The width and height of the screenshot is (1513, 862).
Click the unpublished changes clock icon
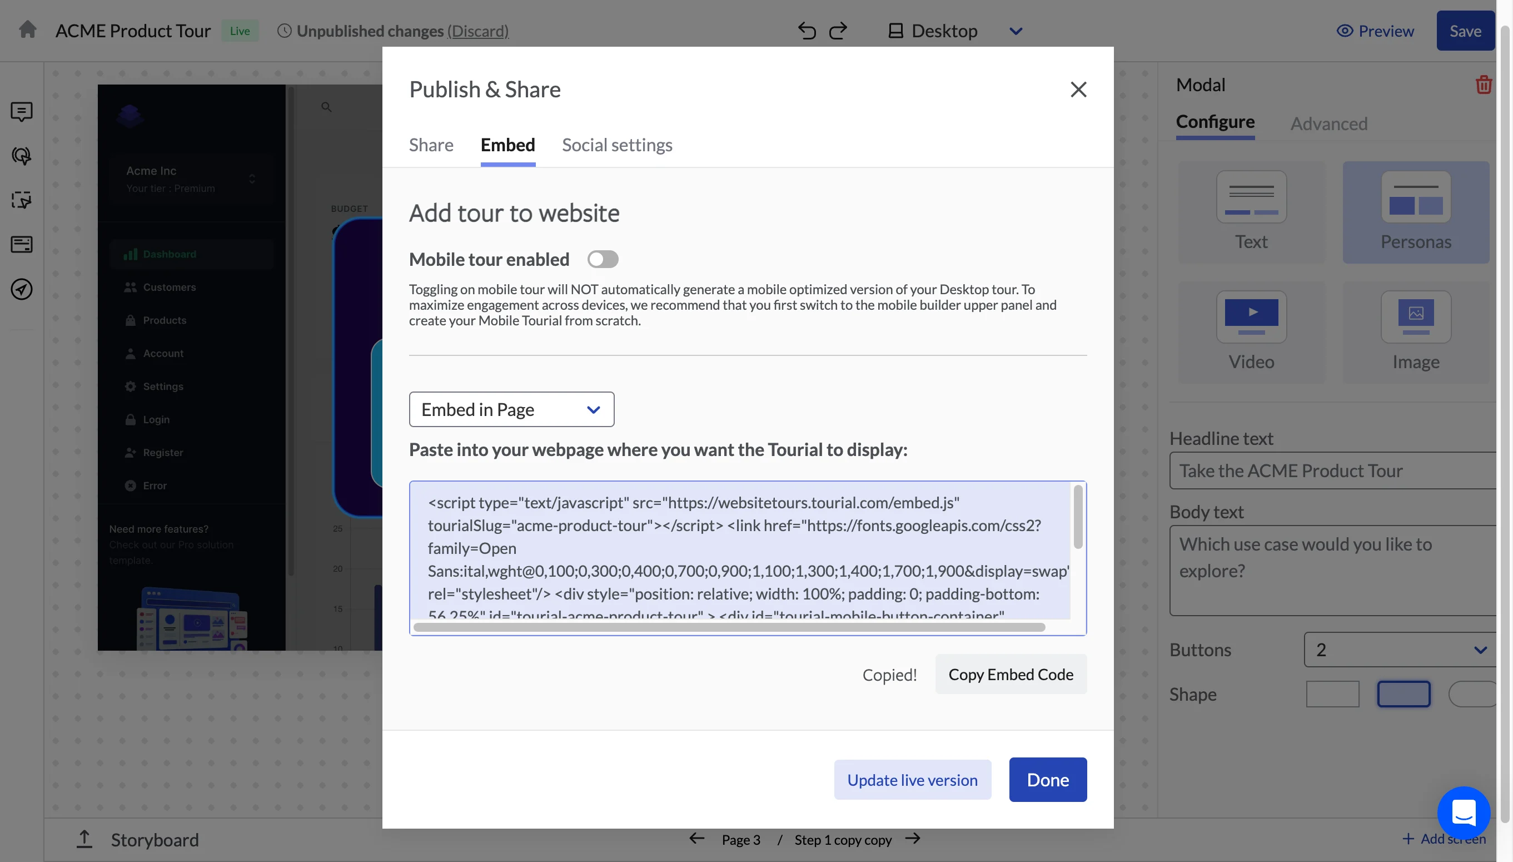(284, 31)
